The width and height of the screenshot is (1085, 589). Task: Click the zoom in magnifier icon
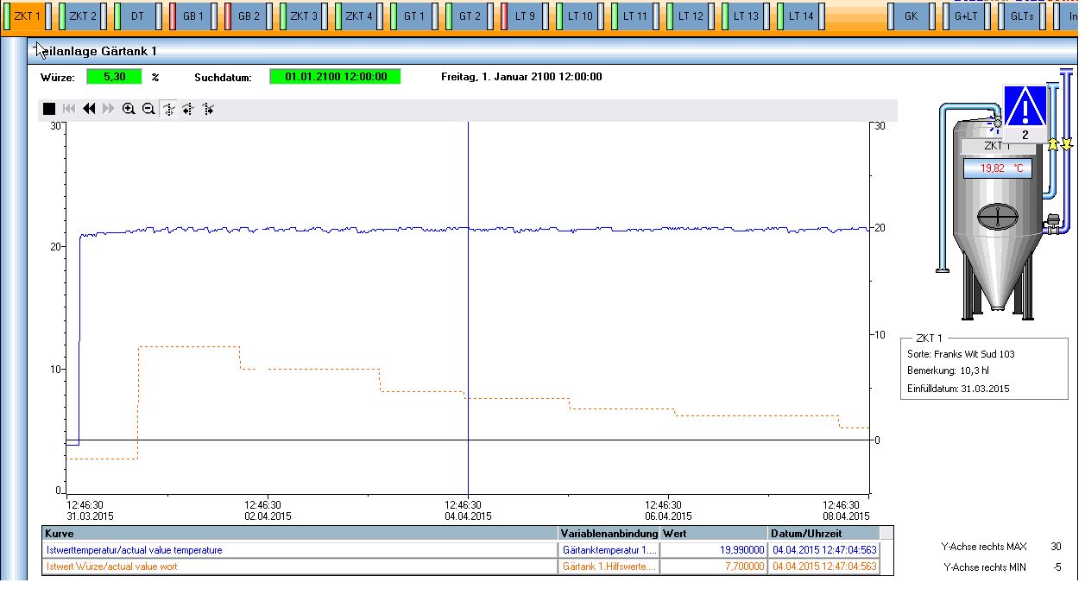[129, 109]
